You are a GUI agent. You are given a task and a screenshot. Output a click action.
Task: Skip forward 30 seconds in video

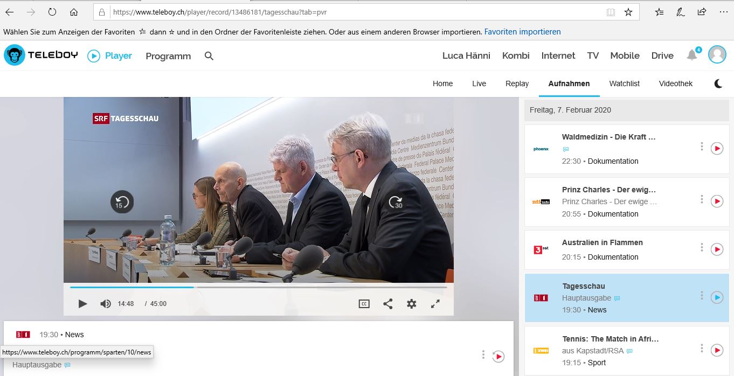396,203
